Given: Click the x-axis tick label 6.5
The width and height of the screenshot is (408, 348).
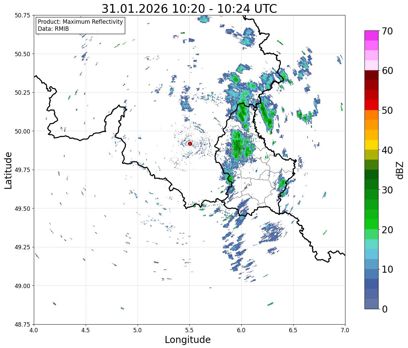Looking at the screenshot, I should tap(293, 330).
